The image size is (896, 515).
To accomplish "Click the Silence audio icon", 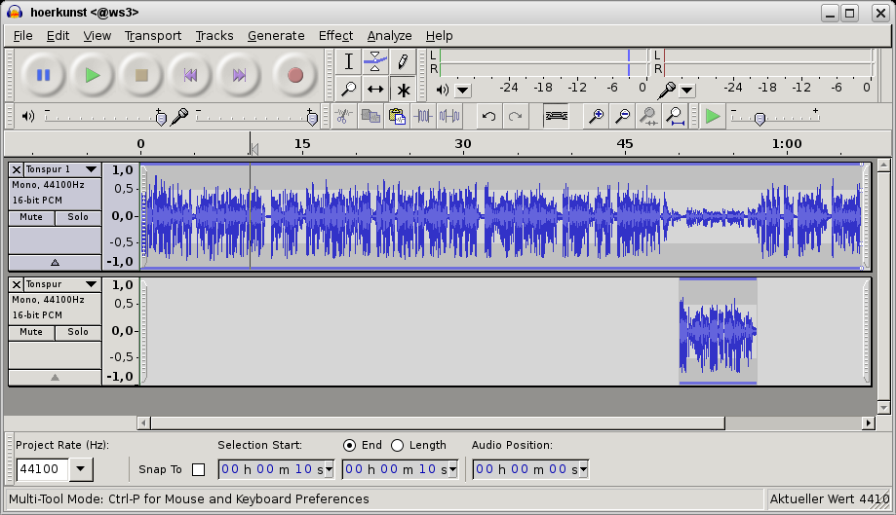I will [449, 117].
